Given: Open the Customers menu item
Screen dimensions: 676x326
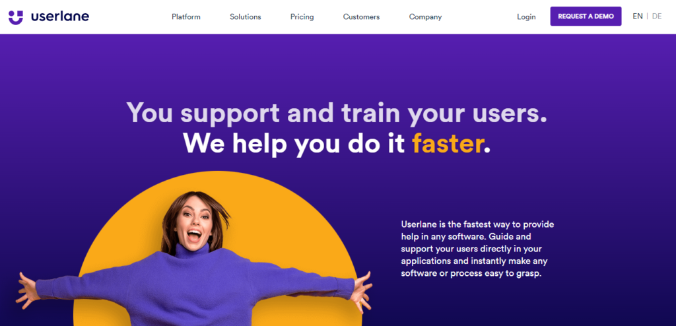Looking at the screenshot, I should 361,16.
